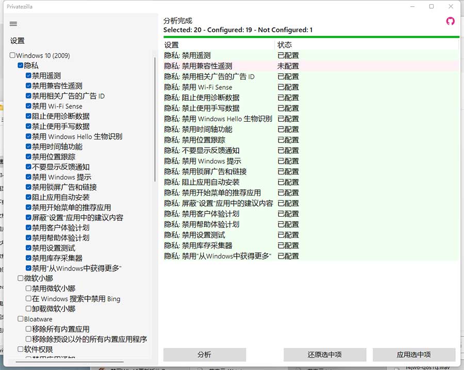Select result row 隐私: 禁用客户体验计划
The image size is (464, 370).
[311, 214]
